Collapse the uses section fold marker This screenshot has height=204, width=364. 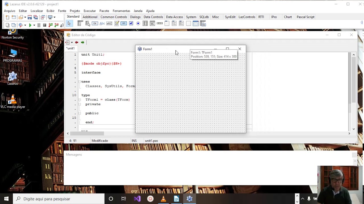80,82
